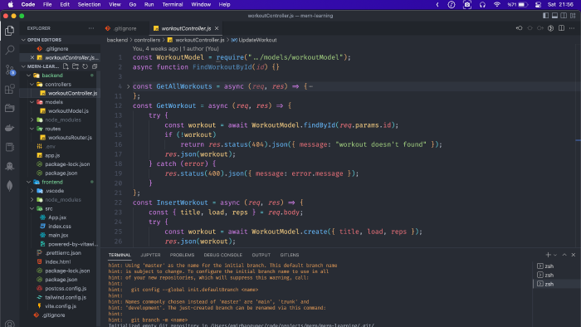Close workoutController.js in Open Editors list
The width and height of the screenshot is (581, 327).
click(32, 57)
